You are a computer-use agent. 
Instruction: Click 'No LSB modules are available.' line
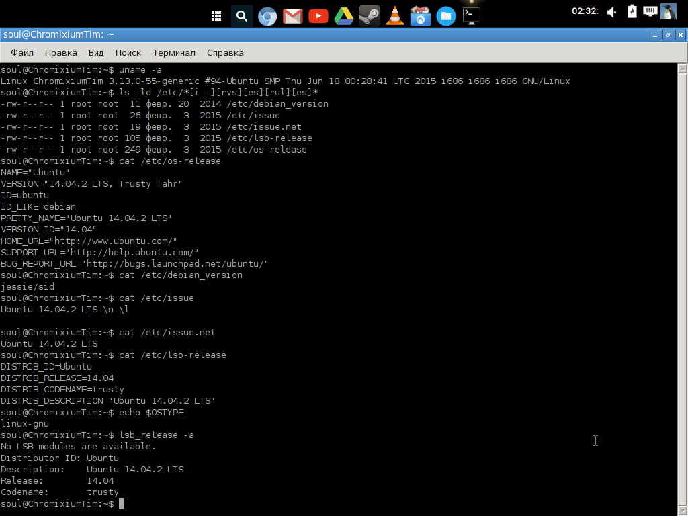(x=78, y=446)
